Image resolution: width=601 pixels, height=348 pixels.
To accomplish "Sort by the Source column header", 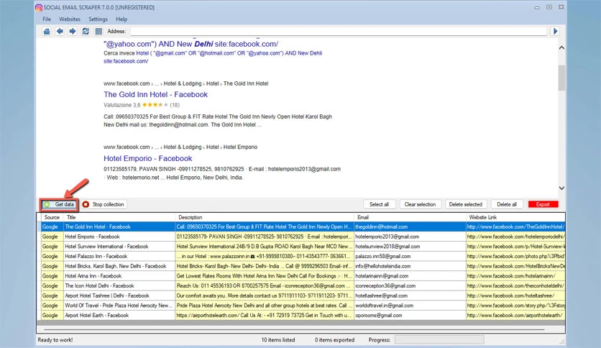I will tap(52, 217).
